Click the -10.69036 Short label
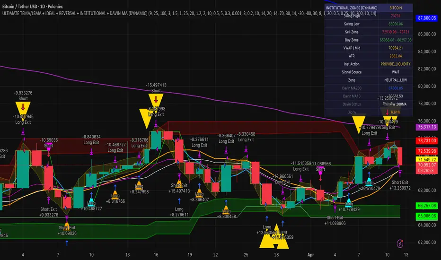Screen dimensions: 441x260 pos(48,143)
